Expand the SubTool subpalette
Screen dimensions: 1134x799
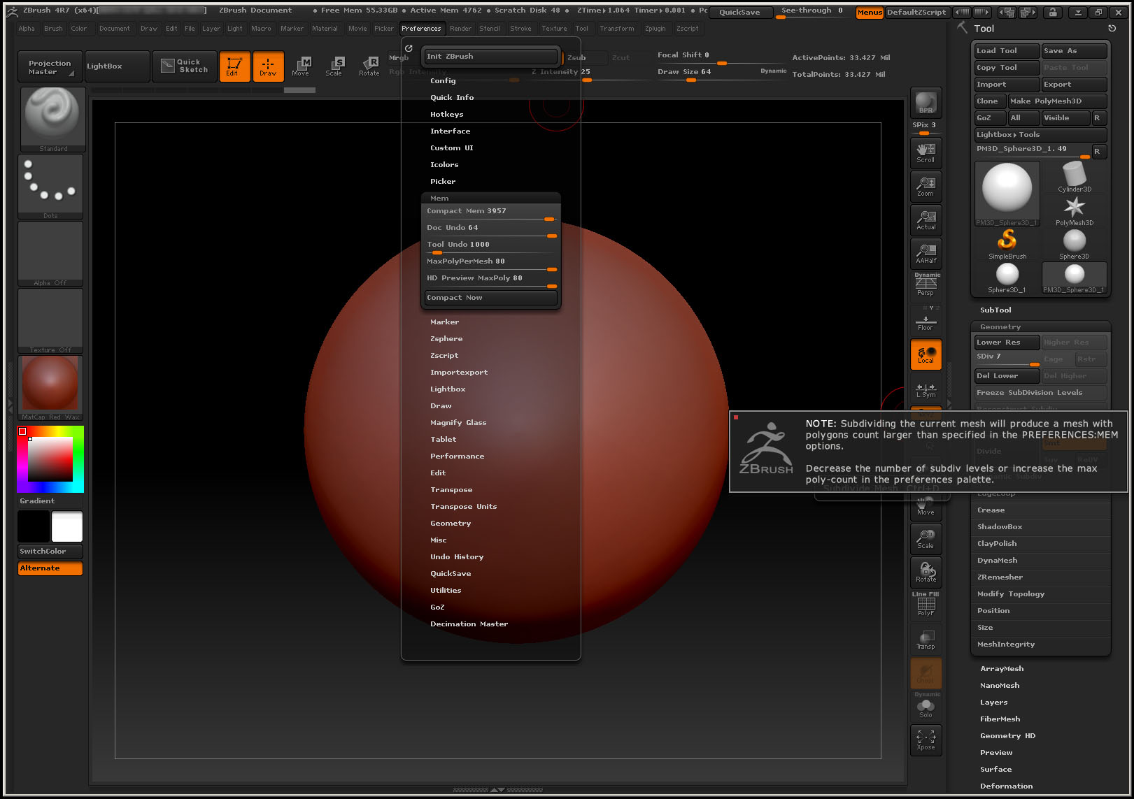point(995,310)
